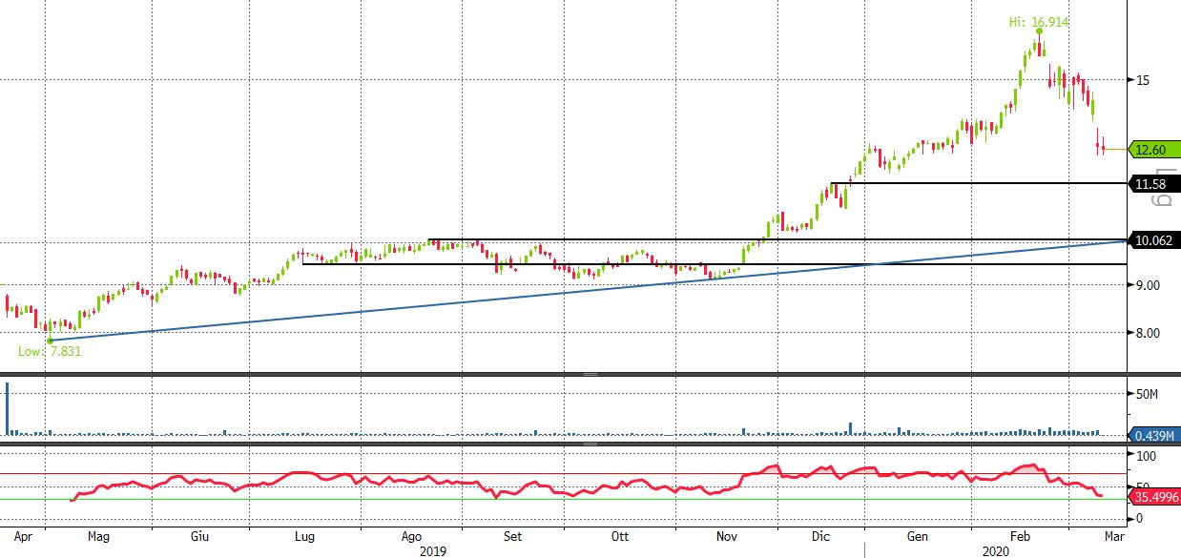Click the grip handle between volume and RSI panels
Screen dimensions: 1181x558
pyautogui.click(x=590, y=444)
